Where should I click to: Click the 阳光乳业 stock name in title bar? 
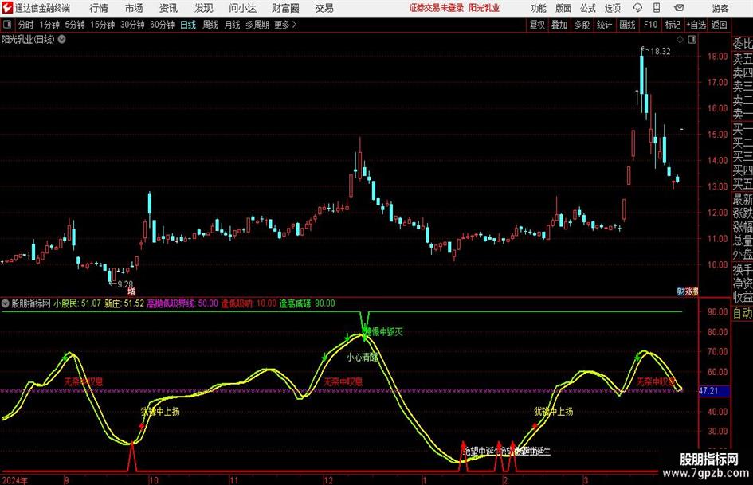pyautogui.click(x=484, y=8)
